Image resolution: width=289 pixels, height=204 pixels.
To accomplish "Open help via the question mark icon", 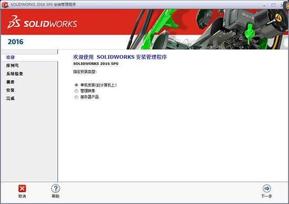I will 56,189.
